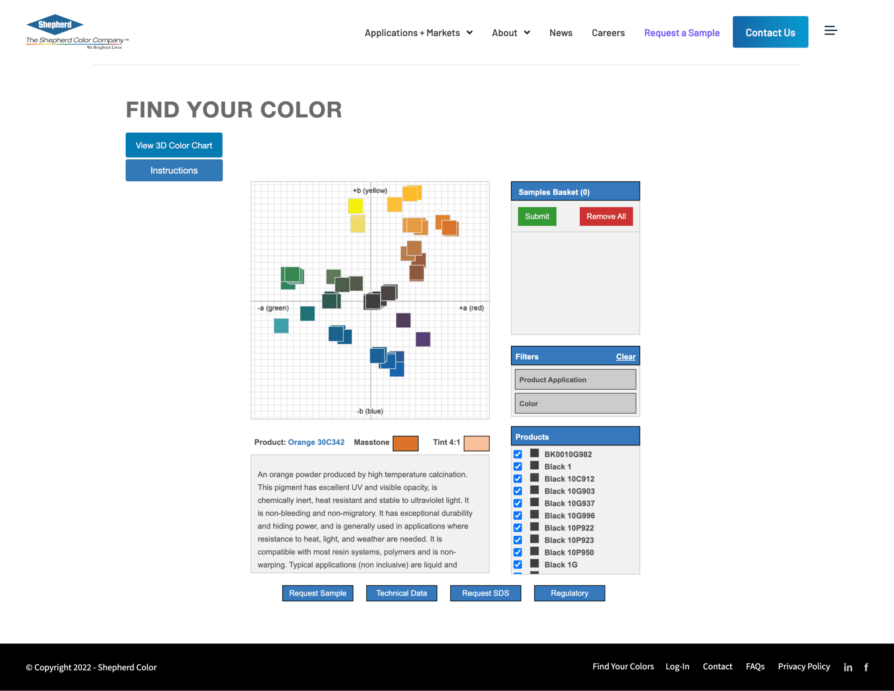Click Remove All in Samples Basket
The width and height of the screenshot is (894, 691).
[606, 216]
